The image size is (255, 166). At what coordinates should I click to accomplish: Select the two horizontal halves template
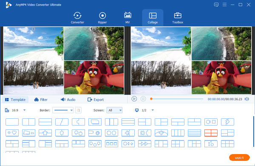[45, 122]
